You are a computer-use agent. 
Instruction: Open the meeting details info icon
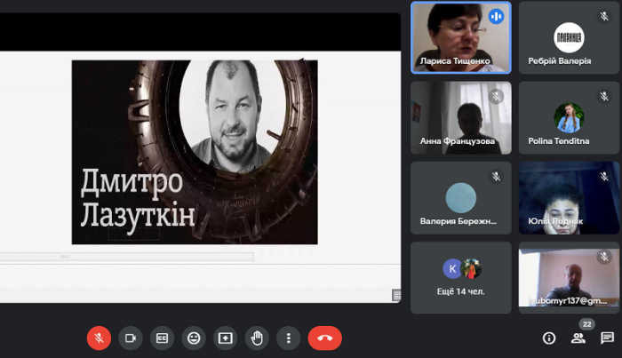[549, 338]
